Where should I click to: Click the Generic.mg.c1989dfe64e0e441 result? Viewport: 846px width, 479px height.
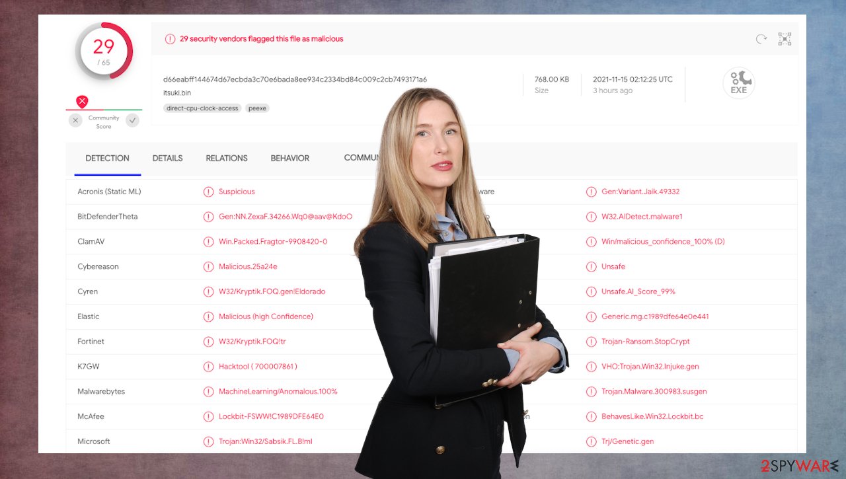coord(655,316)
